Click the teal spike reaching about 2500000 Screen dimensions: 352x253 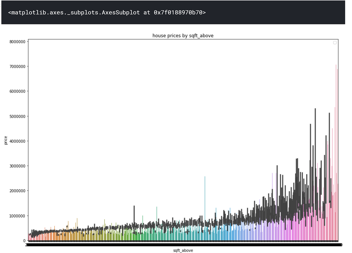click(205, 208)
